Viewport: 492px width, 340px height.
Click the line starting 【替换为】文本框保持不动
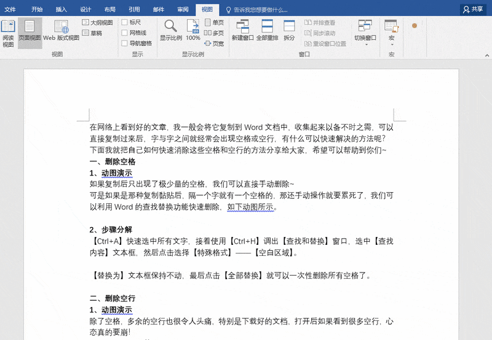pyautogui.click(x=231, y=275)
